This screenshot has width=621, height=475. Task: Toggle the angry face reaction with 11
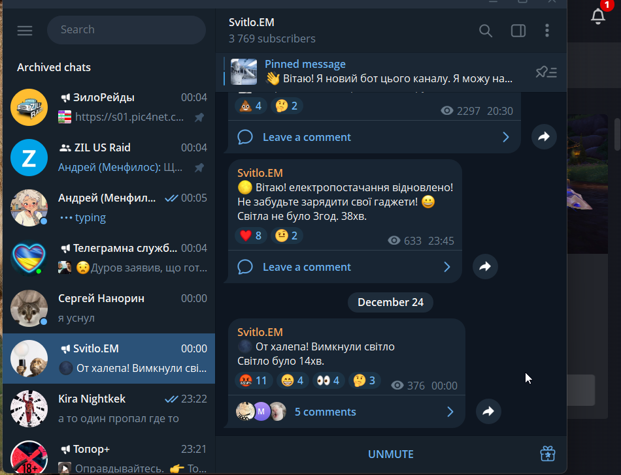[254, 380]
